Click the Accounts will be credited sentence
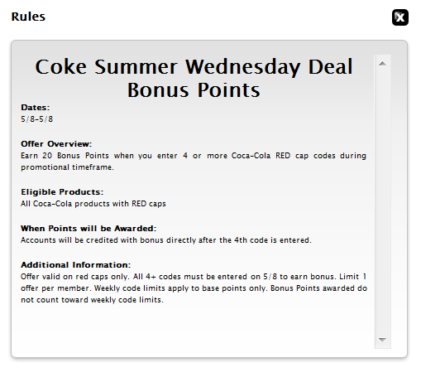 click(x=166, y=240)
